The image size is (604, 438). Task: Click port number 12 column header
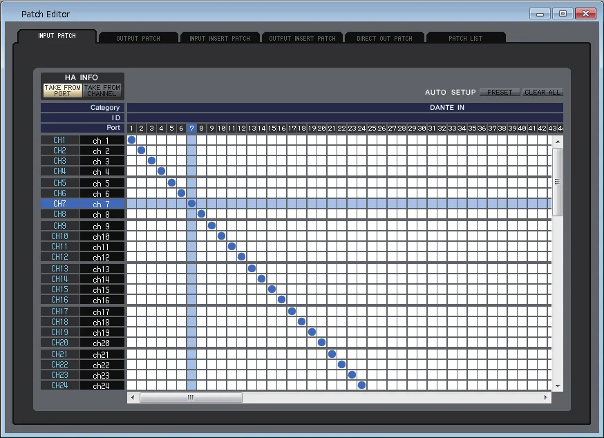[241, 128]
